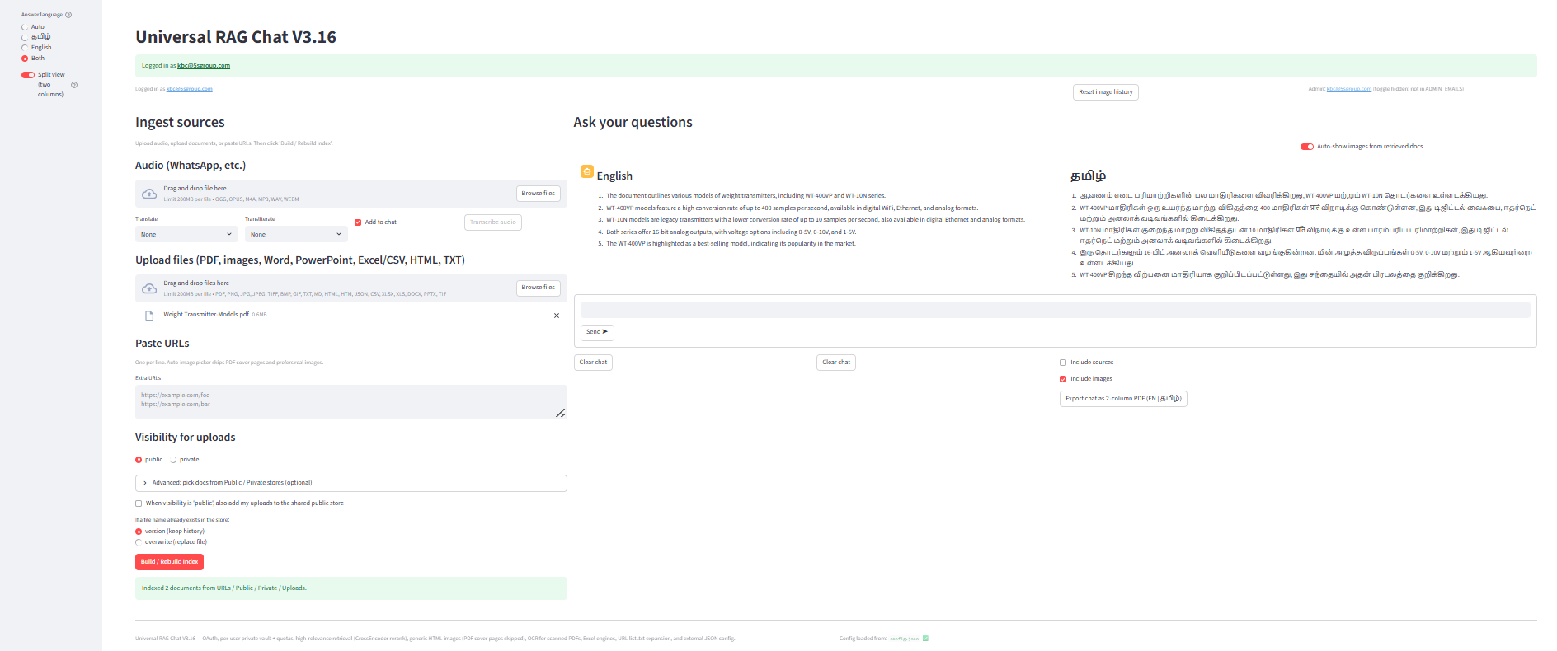Toggle the Split view switch off
Viewport: 1557px width, 651px height.
tap(28, 75)
